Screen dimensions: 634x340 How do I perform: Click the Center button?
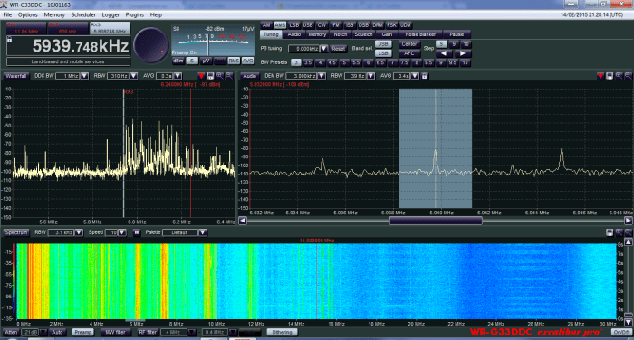pyautogui.click(x=408, y=44)
